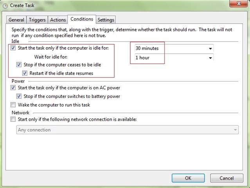250x188 pixels.
Task: Disable Restart if the idle state resumes
Action: coord(25,73)
